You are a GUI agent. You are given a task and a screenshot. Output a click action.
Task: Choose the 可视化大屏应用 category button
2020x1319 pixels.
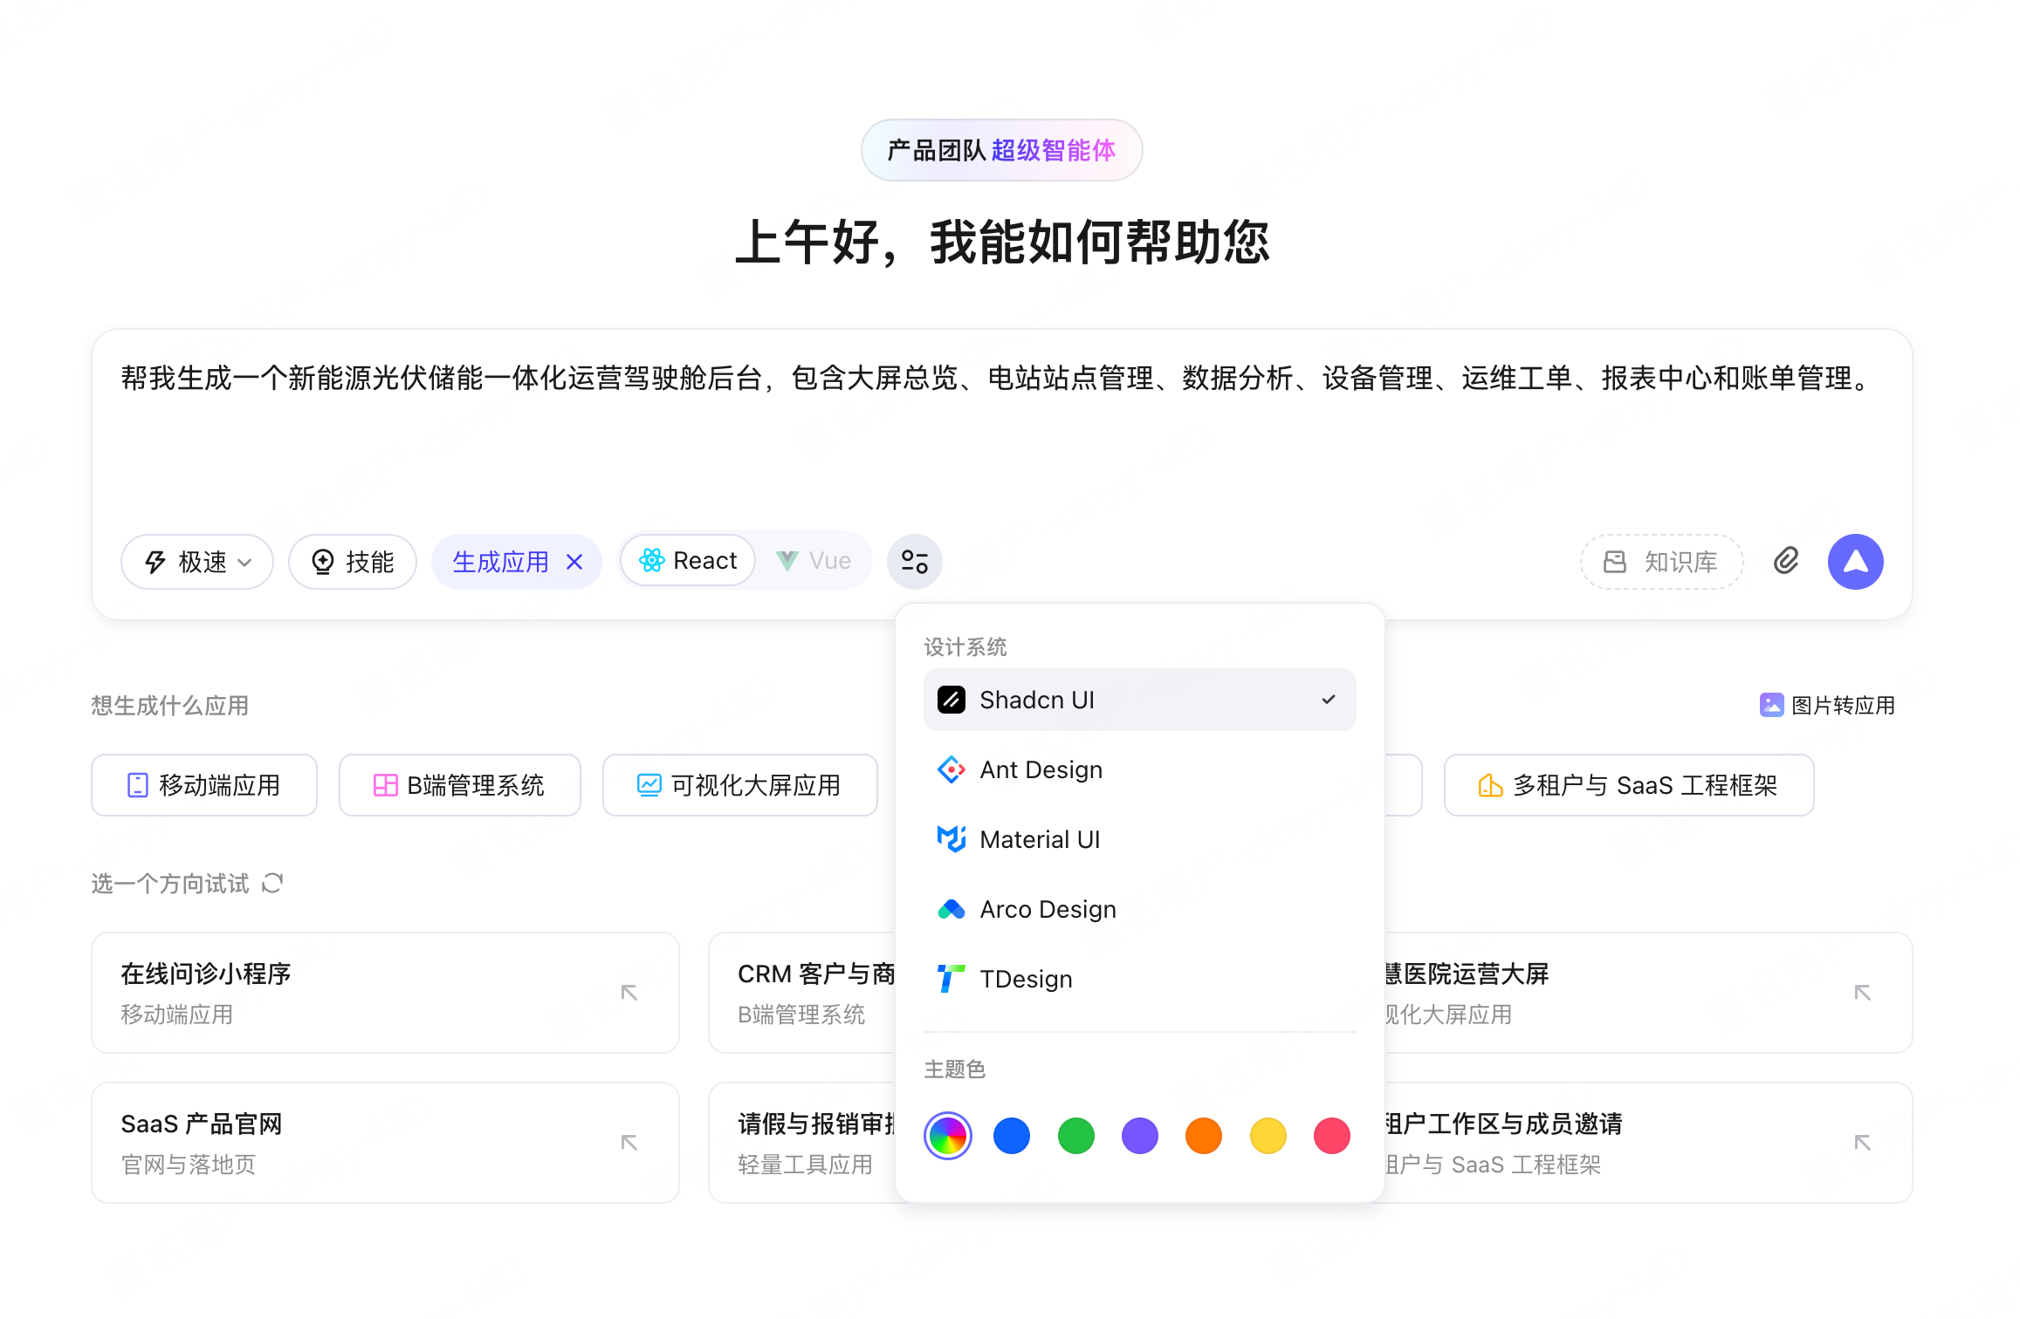pyautogui.click(x=740, y=785)
